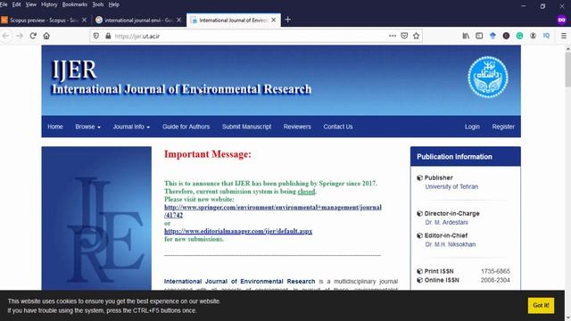Screen dimensions: 571x321
Task: Click the tracking protection shield icon
Action: [96, 36]
